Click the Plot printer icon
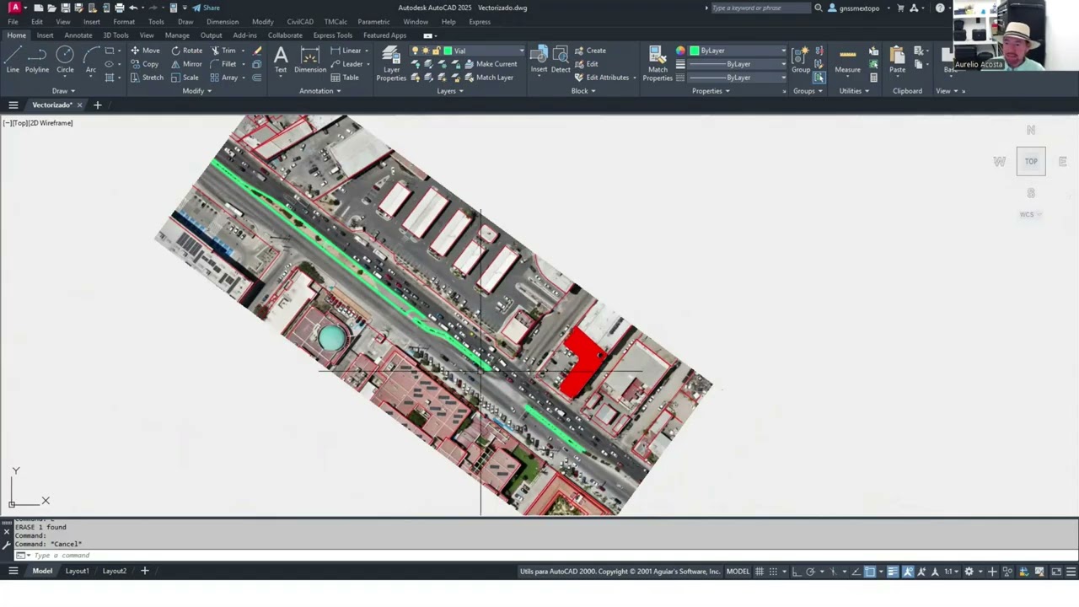The height and width of the screenshot is (607, 1079). 119,8
